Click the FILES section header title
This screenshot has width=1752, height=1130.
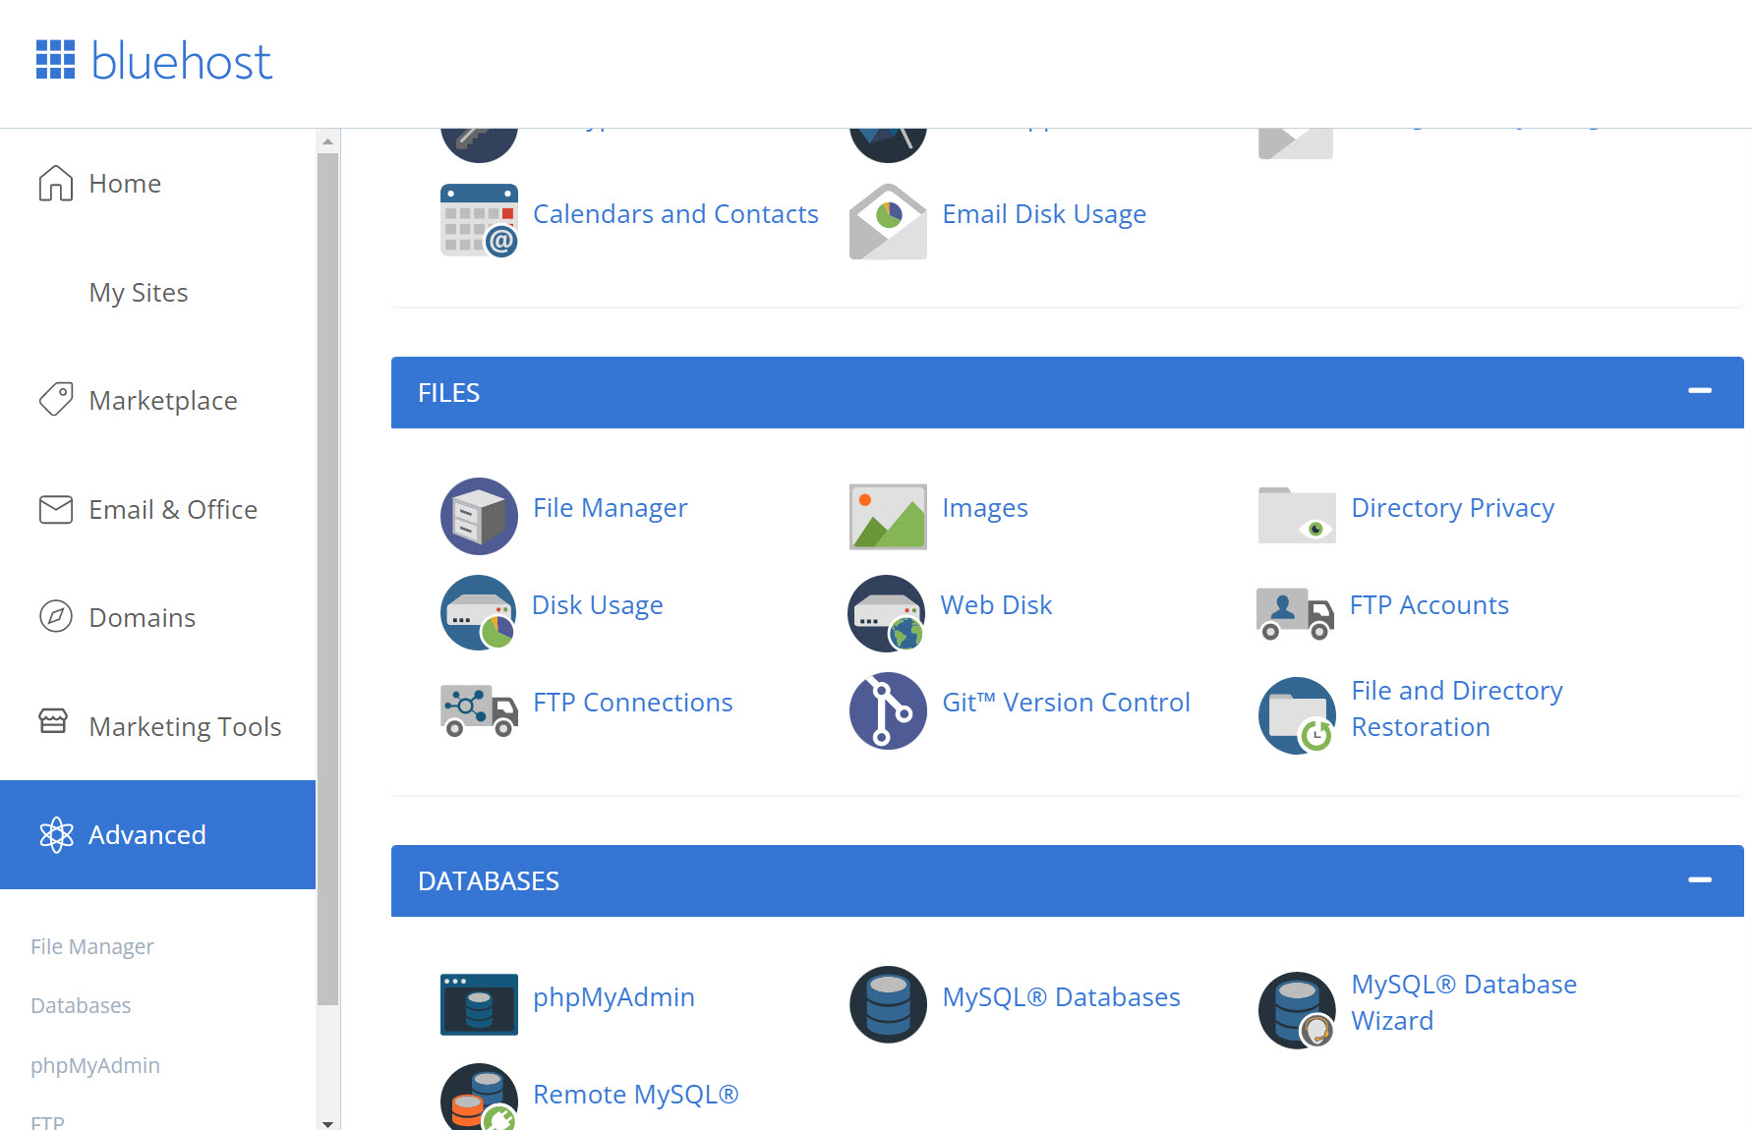pos(448,393)
